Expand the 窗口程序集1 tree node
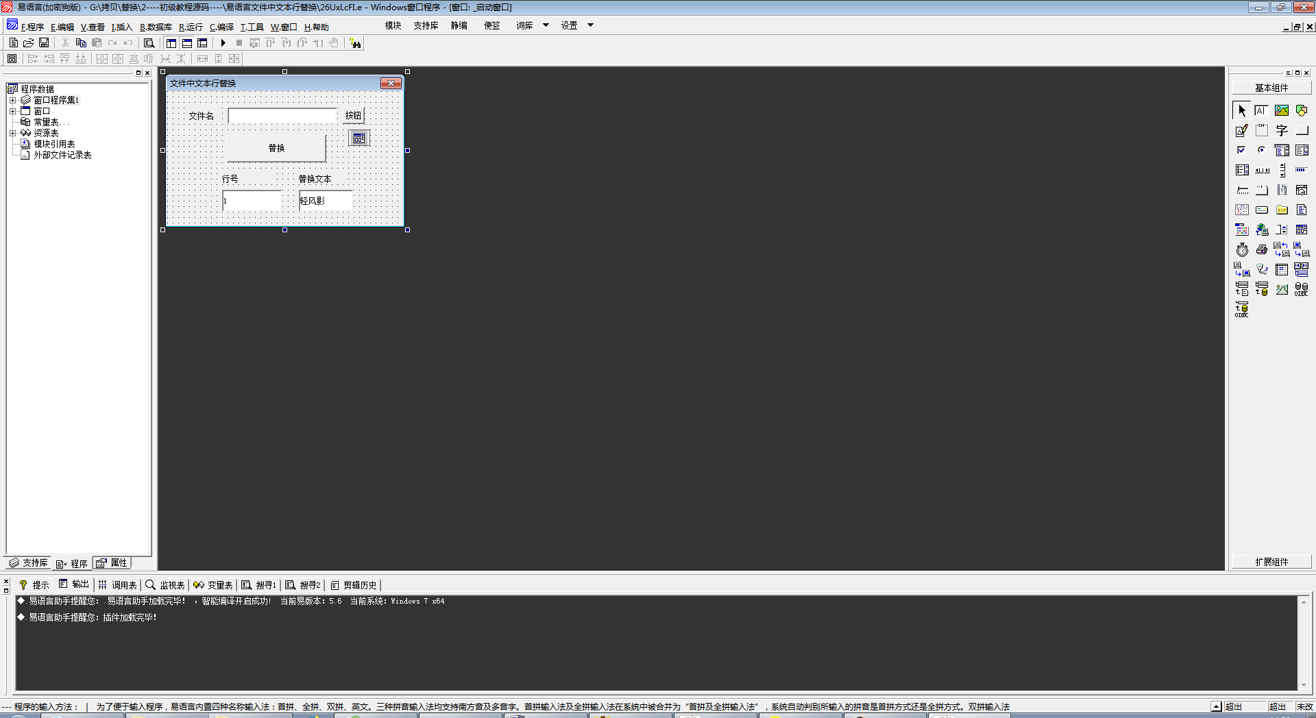Image resolution: width=1316 pixels, height=718 pixels. pyautogui.click(x=12, y=100)
